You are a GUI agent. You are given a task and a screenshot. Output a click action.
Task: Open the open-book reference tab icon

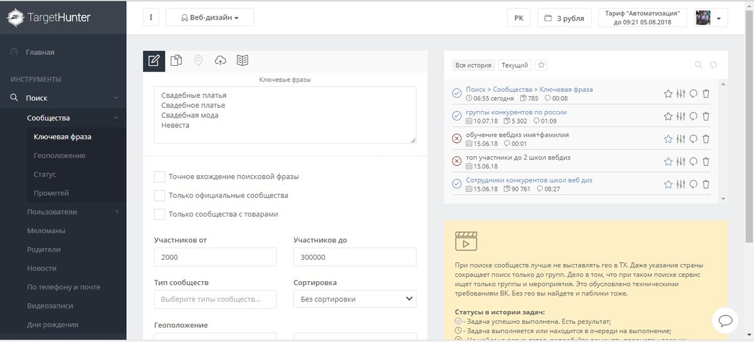[243, 60]
